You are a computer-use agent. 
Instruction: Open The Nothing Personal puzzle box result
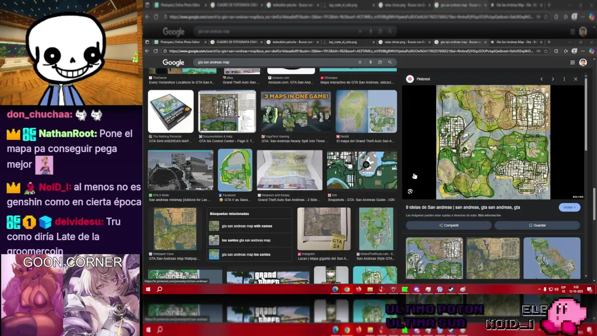(171, 112)
